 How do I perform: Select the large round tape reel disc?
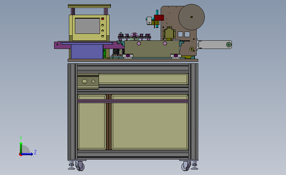click(x=192, y=17)
